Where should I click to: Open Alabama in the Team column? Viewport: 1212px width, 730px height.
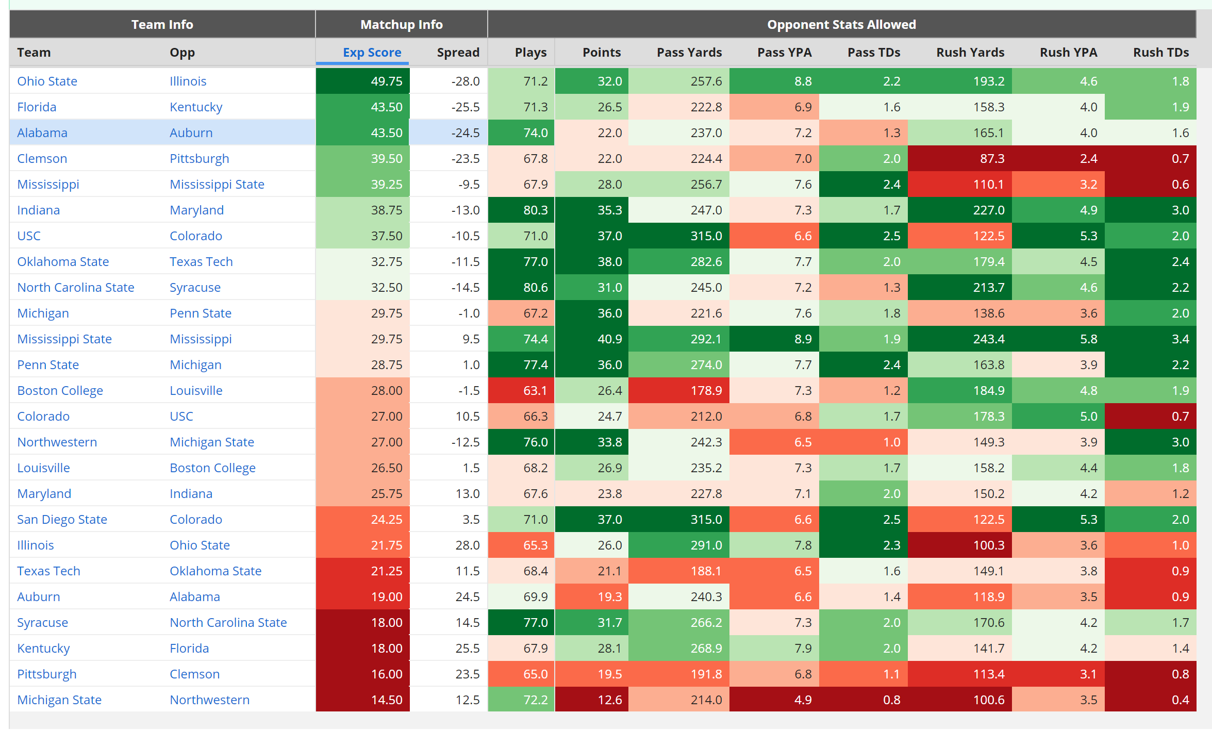point(42,132)
